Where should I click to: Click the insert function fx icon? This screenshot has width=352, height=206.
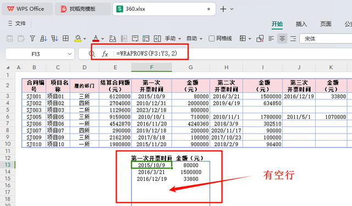105,54
